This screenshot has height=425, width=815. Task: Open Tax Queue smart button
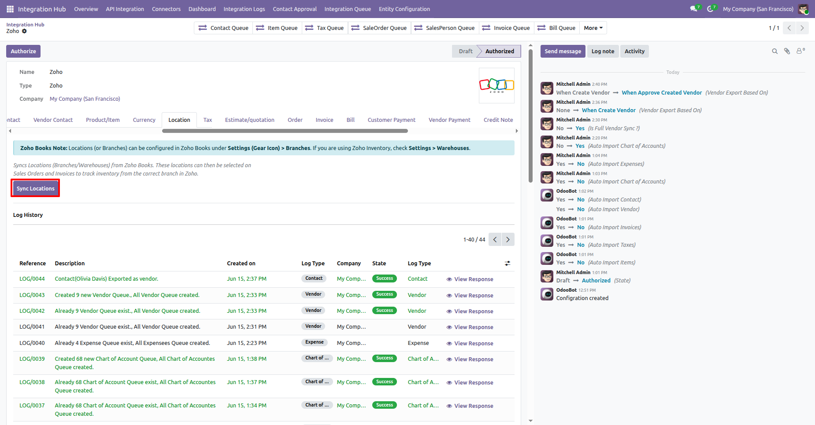pyautogui.click(x=325, y=28)
